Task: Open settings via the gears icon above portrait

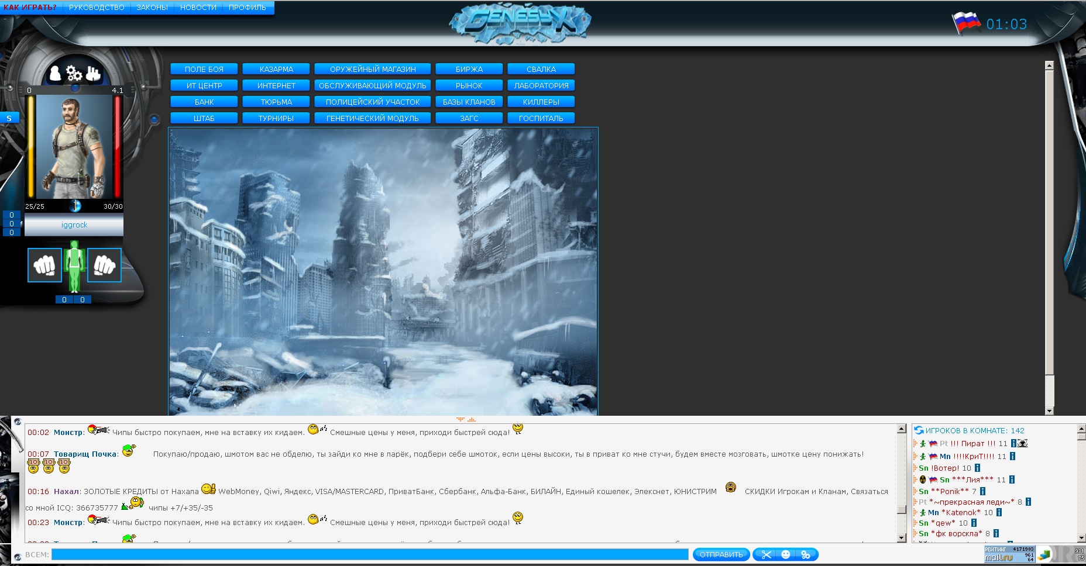Action: pyautogui.click(x=74, y=74)
